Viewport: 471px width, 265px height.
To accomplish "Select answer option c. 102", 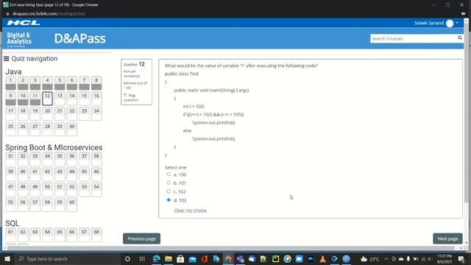I will [169, 191].
